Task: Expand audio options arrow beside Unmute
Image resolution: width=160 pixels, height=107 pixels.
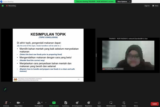Action: 10,102
